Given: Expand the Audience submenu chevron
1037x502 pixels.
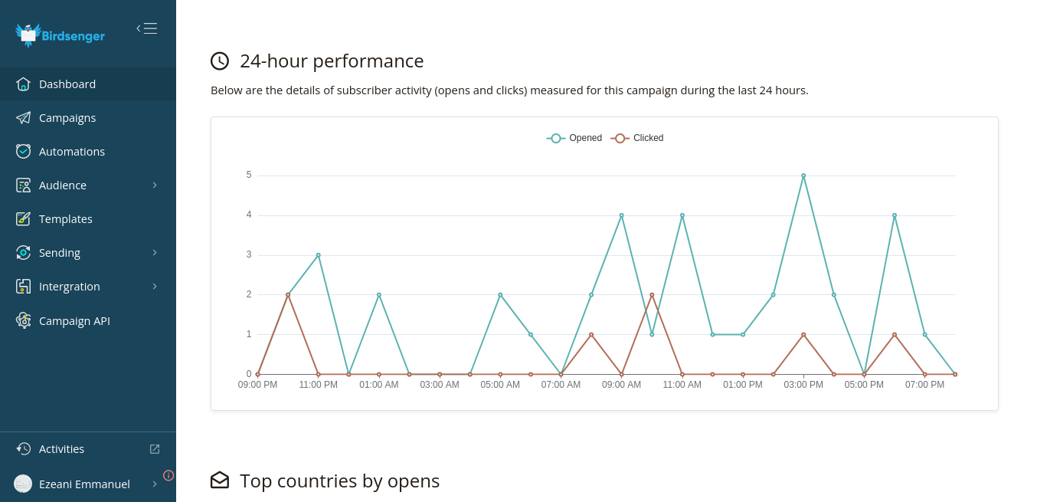Looking at the screenshot, I should pyautogui.click(x=155, y=185).
